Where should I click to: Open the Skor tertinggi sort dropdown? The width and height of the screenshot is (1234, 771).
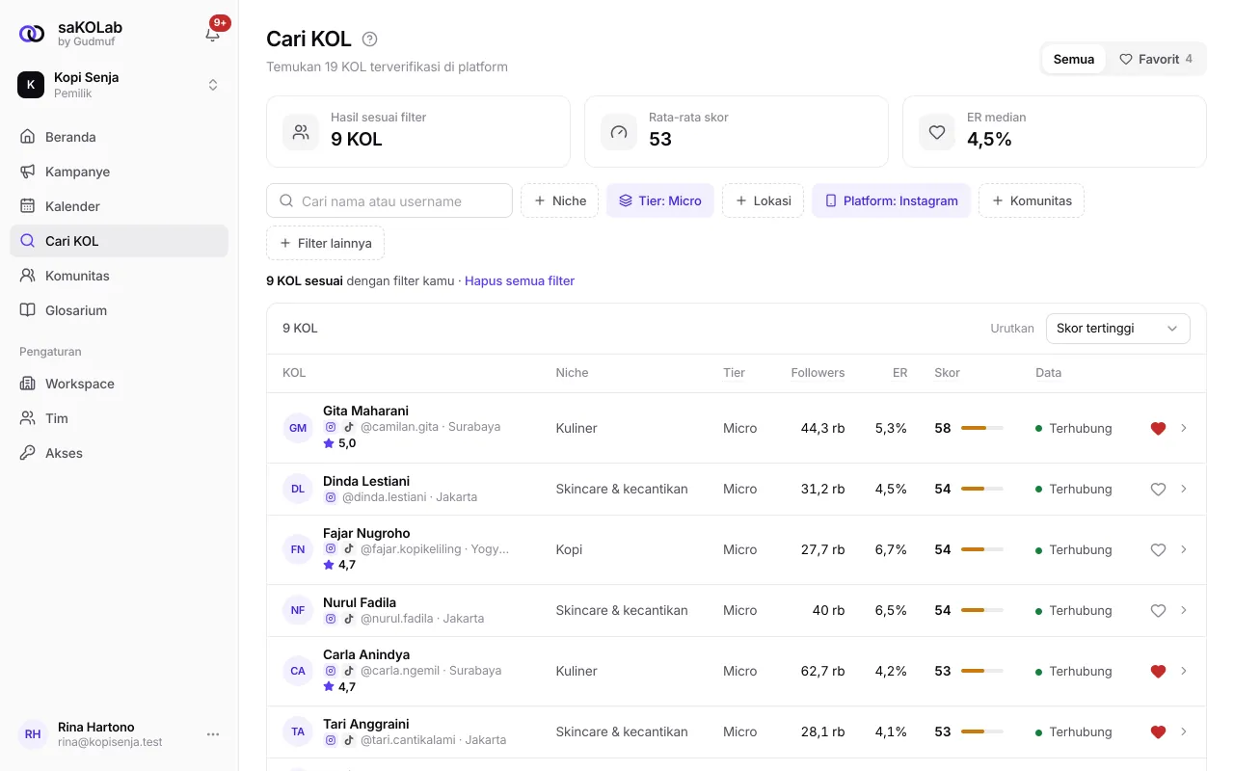(1118, 329)
